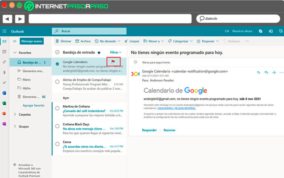Viewport: 284px width, 178px height.
Task: Click the flag on Google Calendario email
Action: [x=113, y=62]
